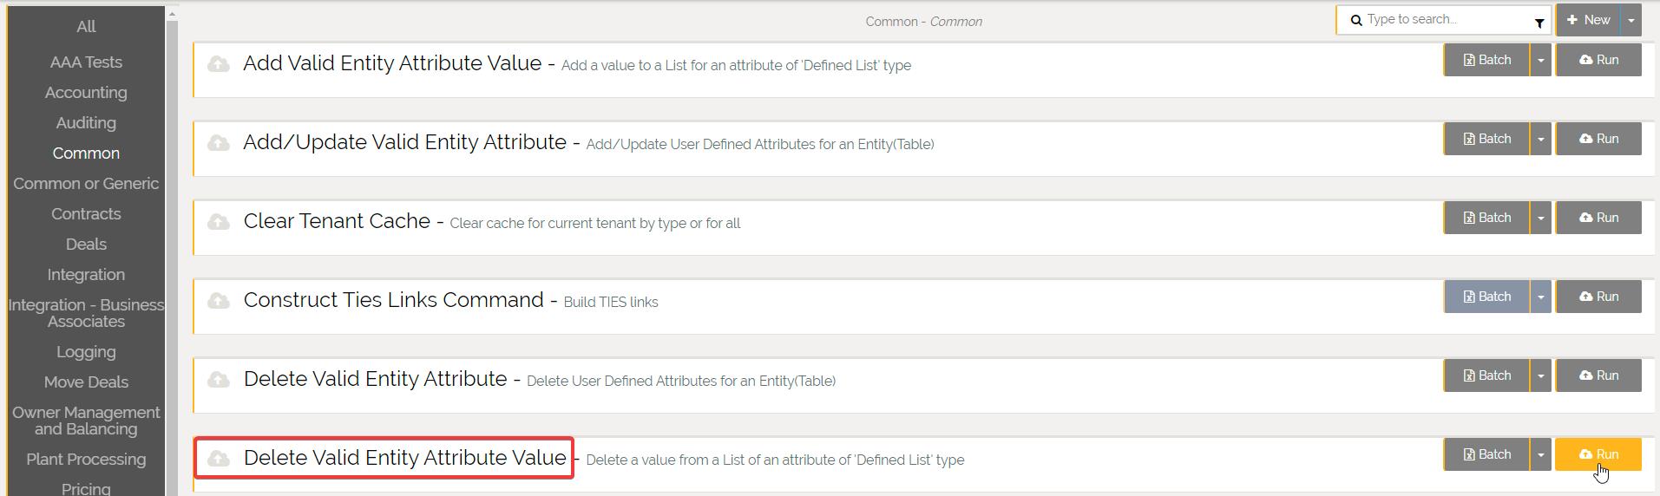1660x496 pixels.
Task: Click cloud icon beside Delete Valid Entity Attribute
Action: point(219,380)
